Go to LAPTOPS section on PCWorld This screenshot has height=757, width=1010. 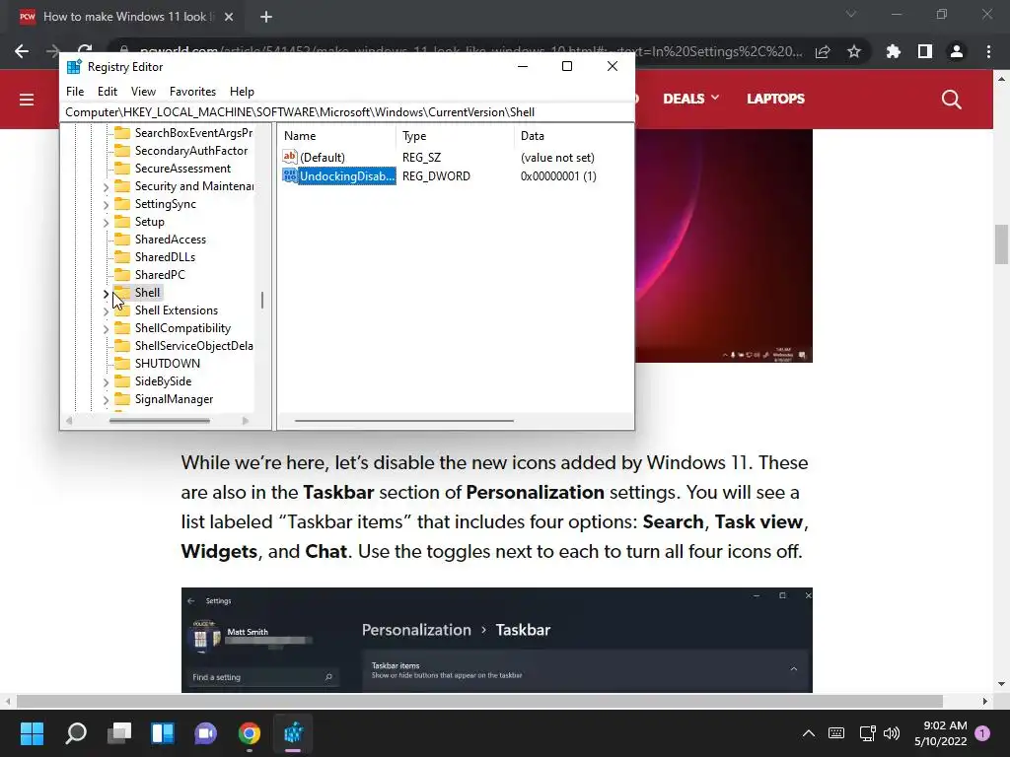click(775, 99)
